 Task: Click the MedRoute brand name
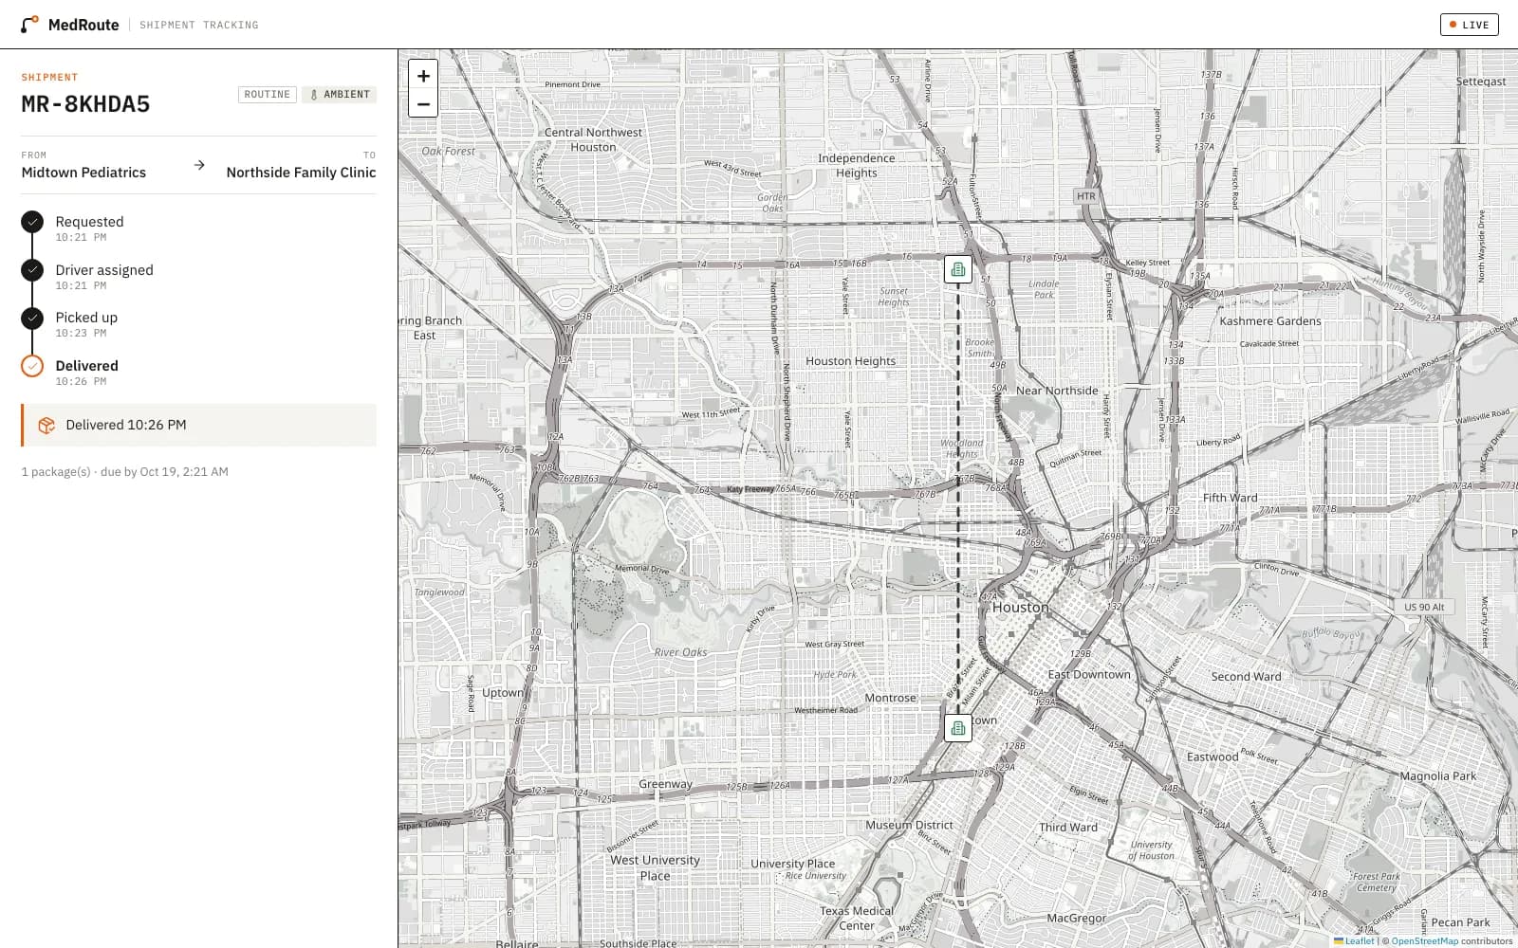click(x=83, y=25)
